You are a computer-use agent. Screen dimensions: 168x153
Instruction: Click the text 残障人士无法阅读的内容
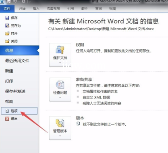coord(102,103)
